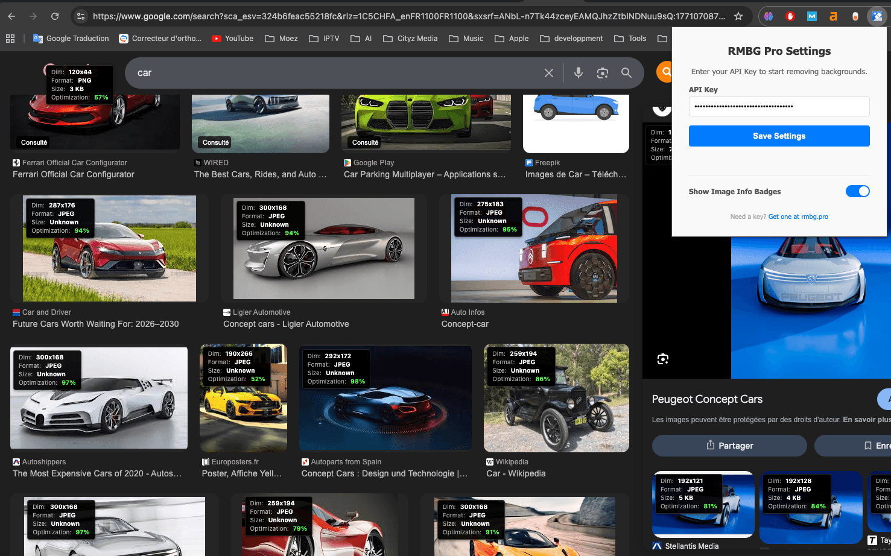This screenshot has height=556, width=891.
Task: Open the Tools bookmarks folder
Action: pyautogui.click(x=630, y=38)
